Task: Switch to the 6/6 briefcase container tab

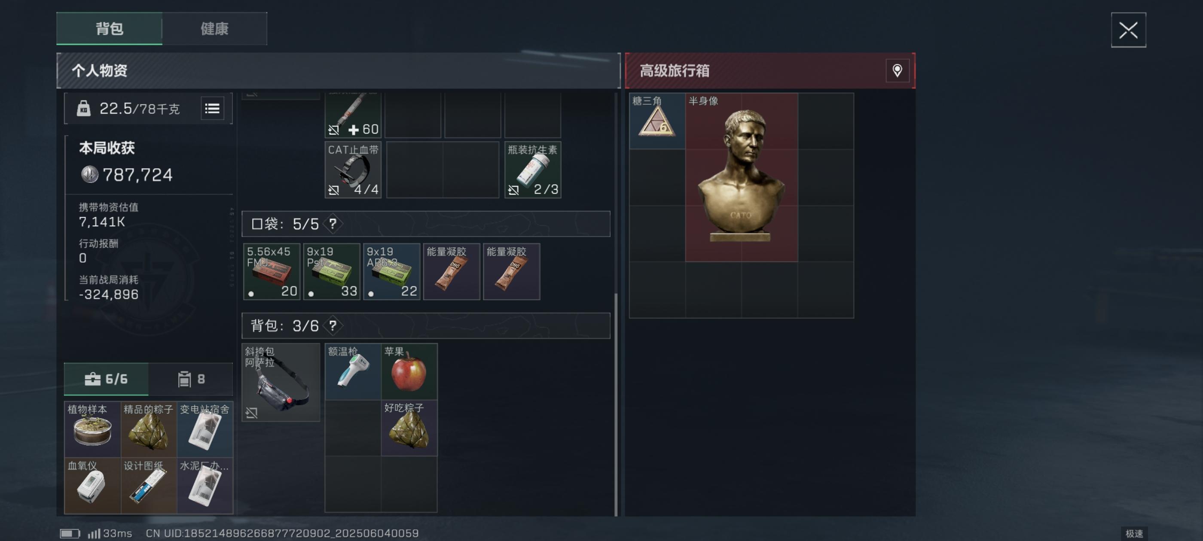Action: [107, 379]
